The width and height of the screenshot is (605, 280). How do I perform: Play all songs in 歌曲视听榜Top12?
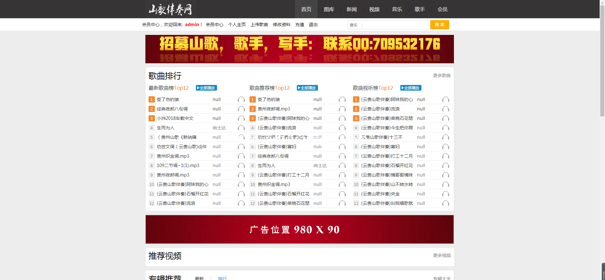coord(411,88)
